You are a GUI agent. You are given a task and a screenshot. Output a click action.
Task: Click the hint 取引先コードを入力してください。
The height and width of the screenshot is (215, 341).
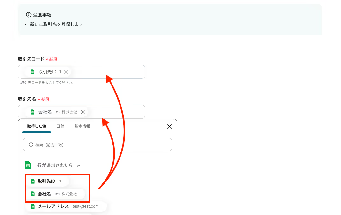[x=47, y=83]
